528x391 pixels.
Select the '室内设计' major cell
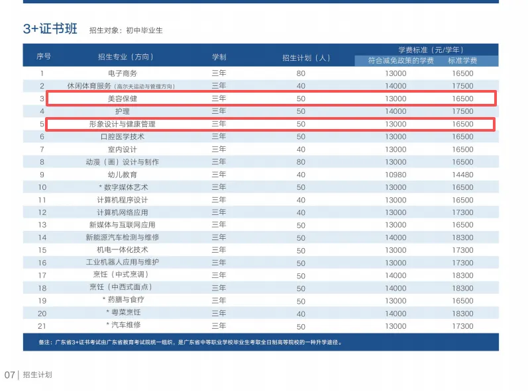123,150
